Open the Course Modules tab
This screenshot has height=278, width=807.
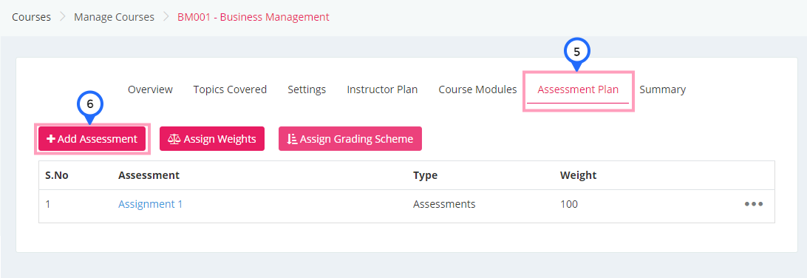pyautogui.click(x=477, y=89)
